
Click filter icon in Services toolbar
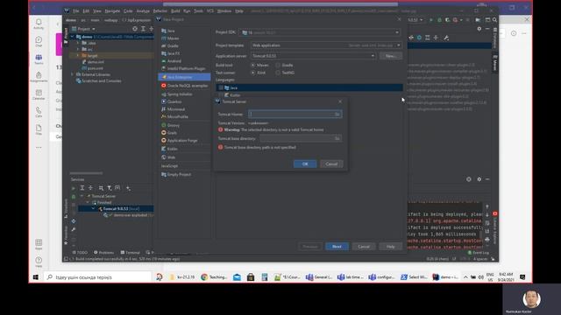110,188
